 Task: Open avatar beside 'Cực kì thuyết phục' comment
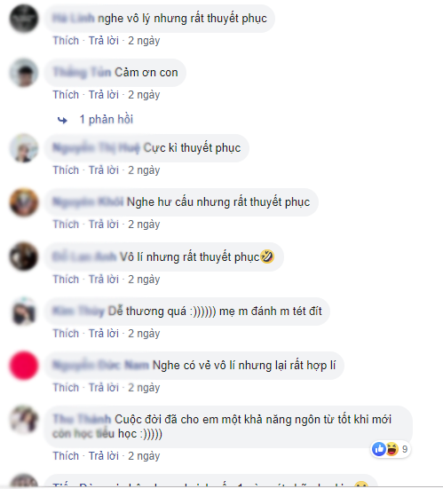(x=24, y=148)
